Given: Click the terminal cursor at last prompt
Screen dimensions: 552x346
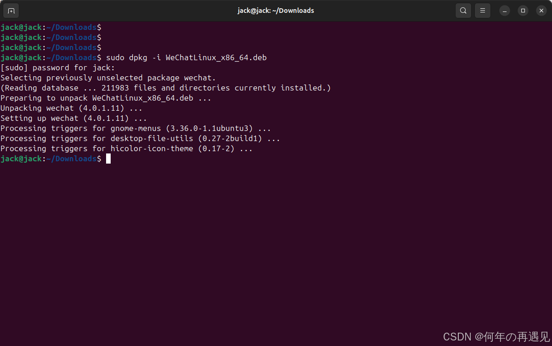Looking at the screenshot, I should [108, 159].
